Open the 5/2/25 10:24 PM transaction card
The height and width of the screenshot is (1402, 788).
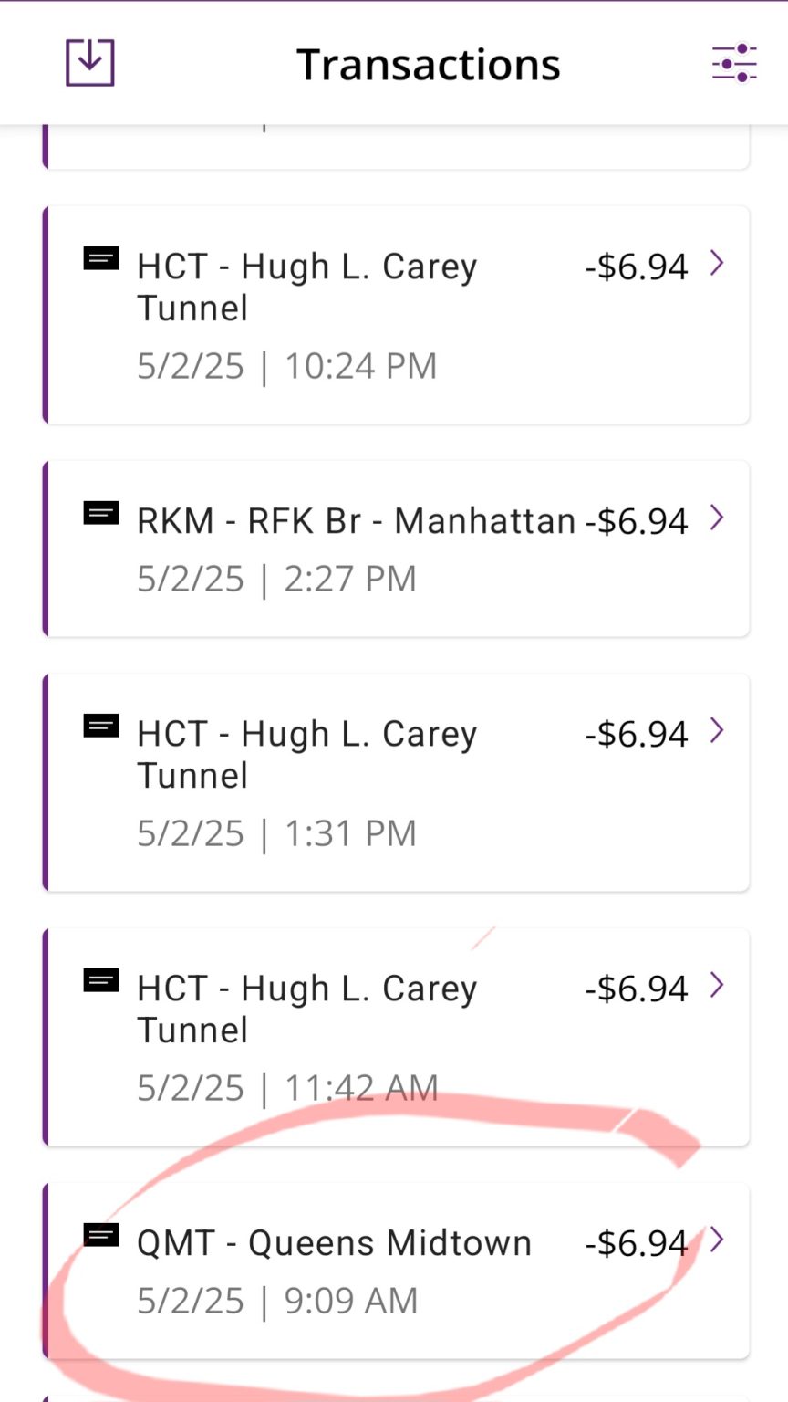coord(397,315)
